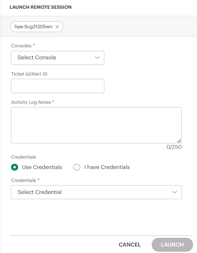
Task: Click the Activity Log Notes label text
Action: pyautogui.click(x=31, y=102)
